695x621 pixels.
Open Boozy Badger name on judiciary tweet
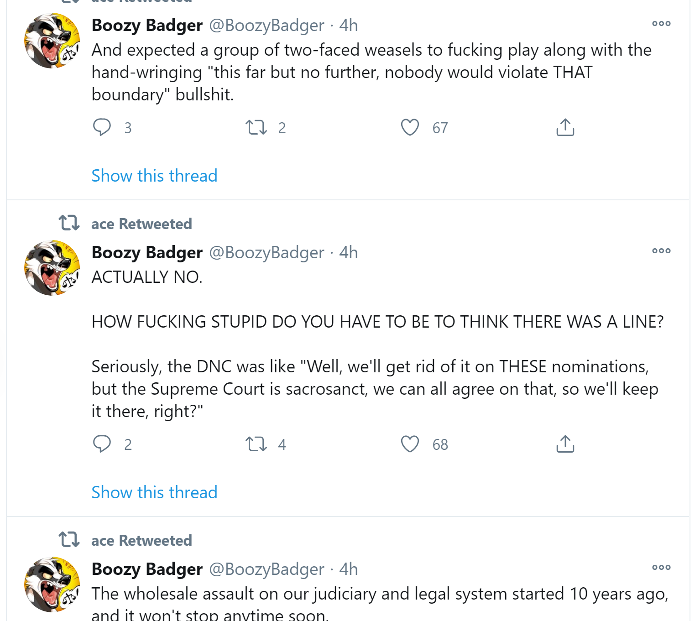147,569
